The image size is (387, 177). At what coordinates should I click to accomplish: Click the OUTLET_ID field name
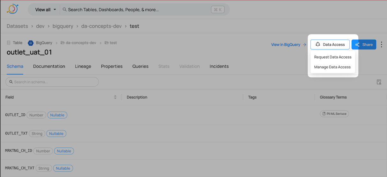(x=15, y=115)
